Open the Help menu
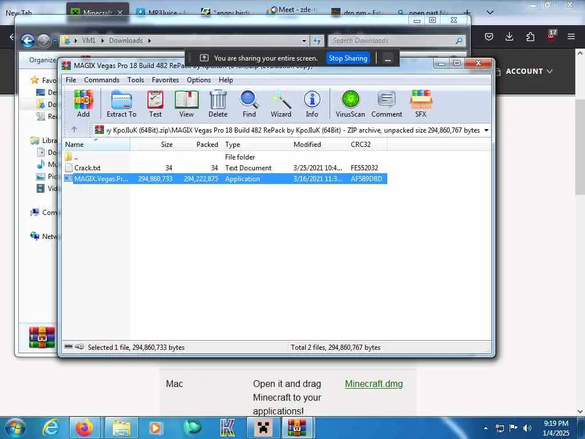The width and height of the screenshot is (585, 439). click(226, 80)
